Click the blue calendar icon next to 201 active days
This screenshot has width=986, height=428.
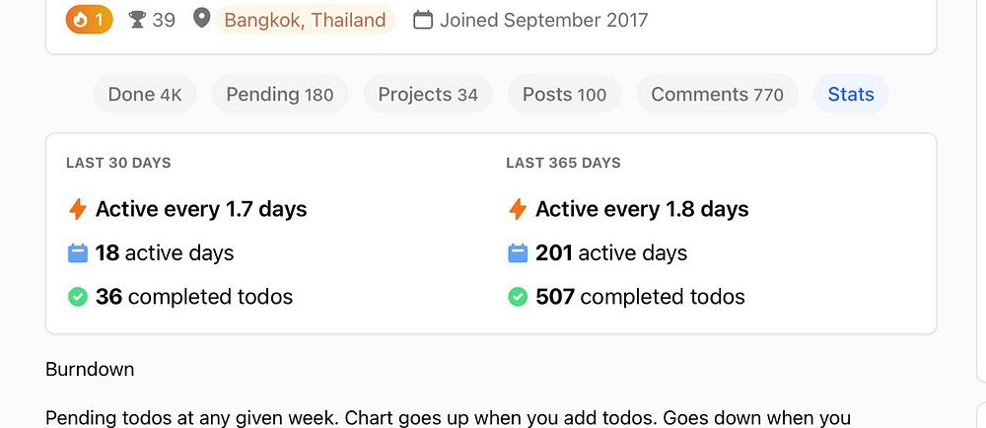point(517,253)
